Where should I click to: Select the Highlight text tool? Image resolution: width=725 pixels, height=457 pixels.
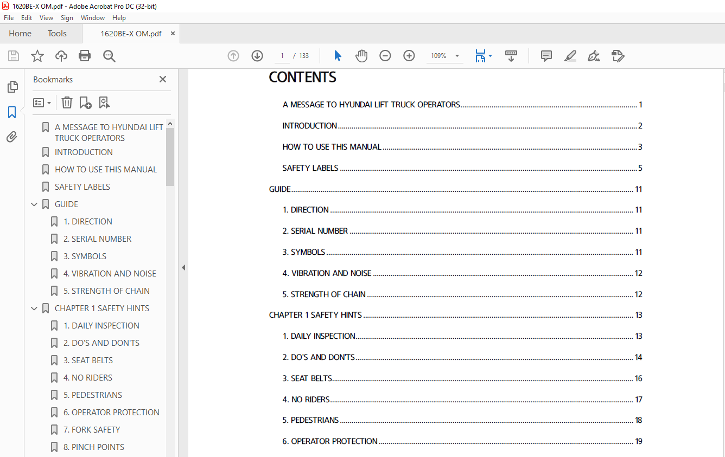[570, 56]
